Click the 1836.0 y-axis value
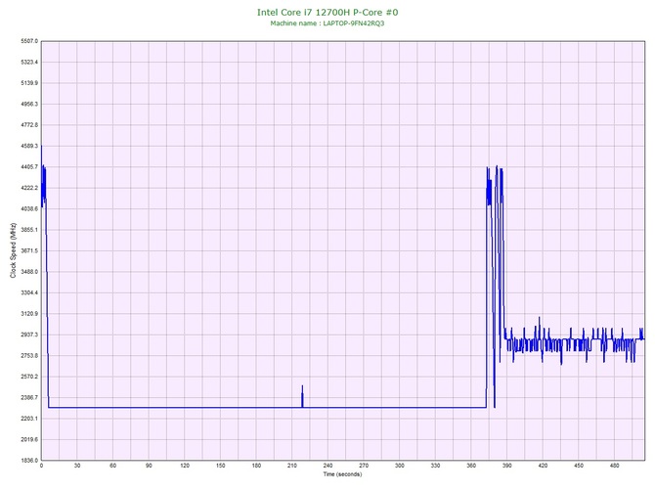Screen dimensions: 655x491 [29, 461]
